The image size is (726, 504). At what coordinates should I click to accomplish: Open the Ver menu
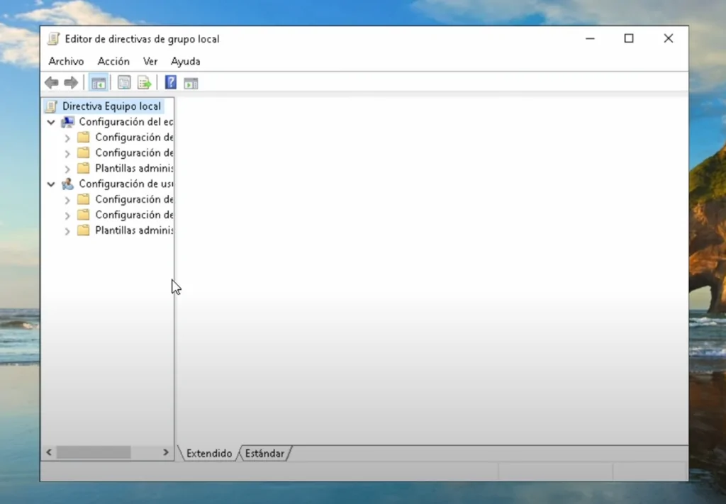pyautogui.click(x=150, y=62)
